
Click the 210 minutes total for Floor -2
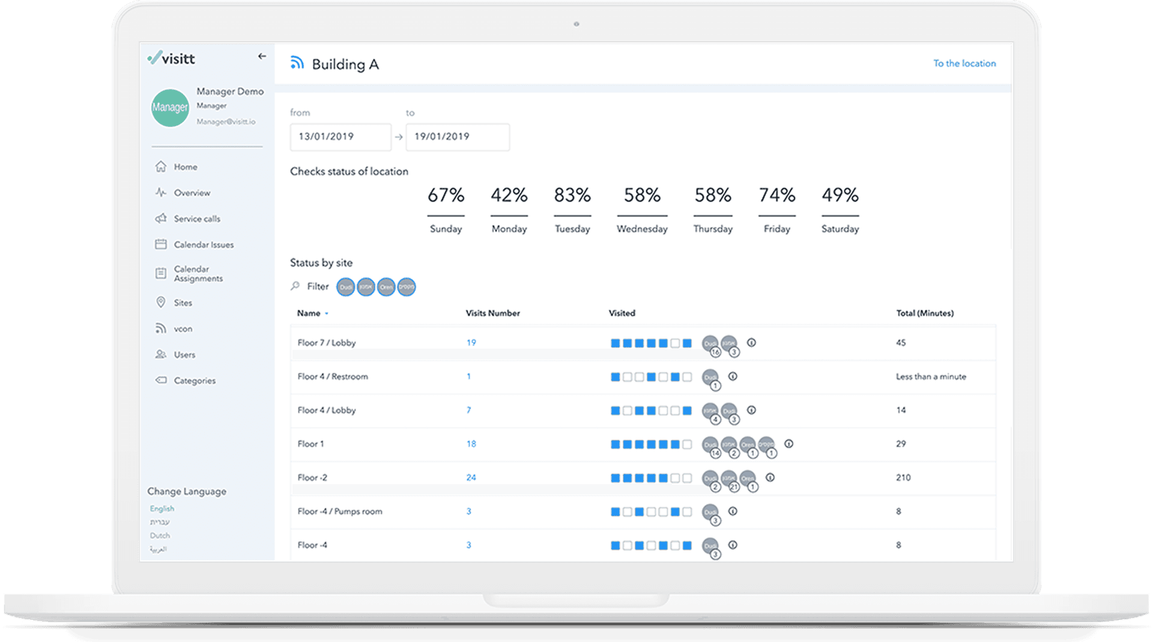903,478
